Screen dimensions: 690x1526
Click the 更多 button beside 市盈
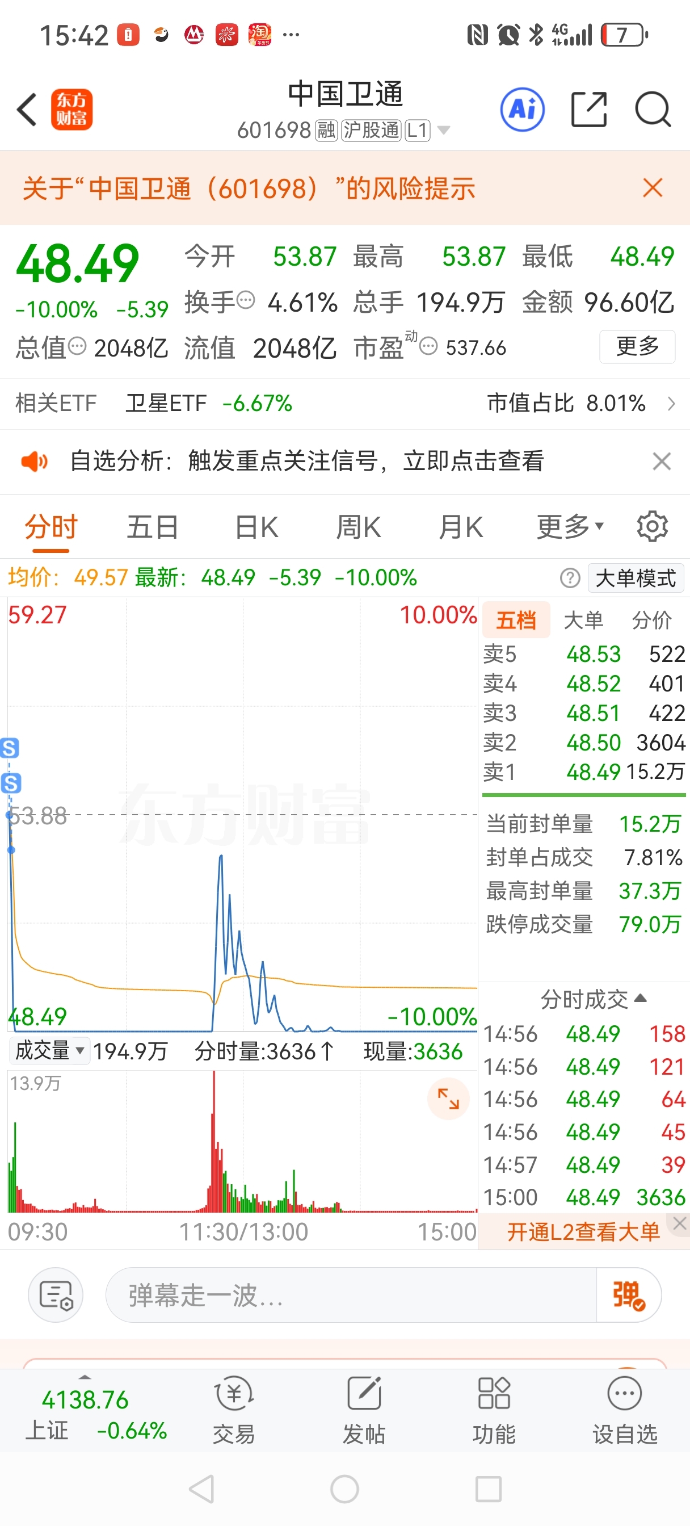click(637, 346)
